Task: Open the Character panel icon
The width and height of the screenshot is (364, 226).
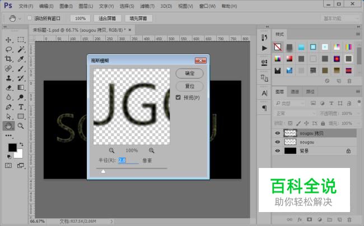Action: click(264, 93)
